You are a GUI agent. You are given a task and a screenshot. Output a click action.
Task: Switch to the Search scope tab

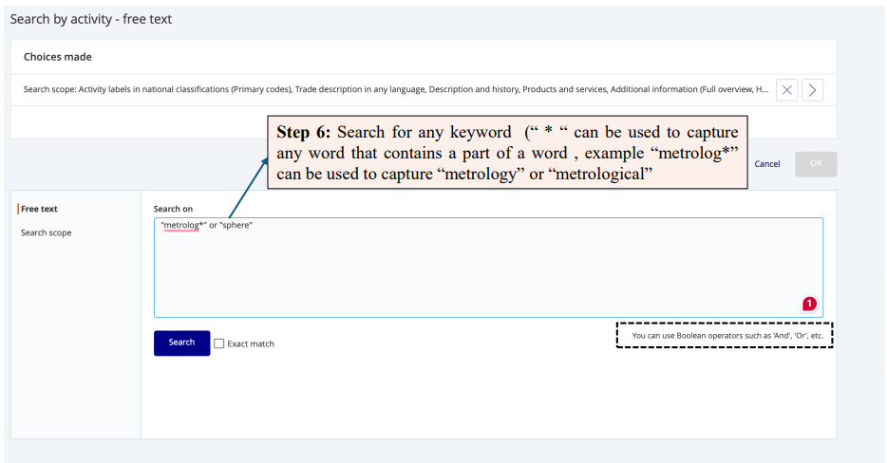pos(46,232)
